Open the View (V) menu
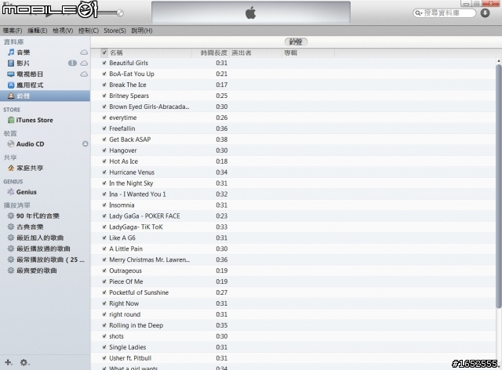 tap(63, 31)
